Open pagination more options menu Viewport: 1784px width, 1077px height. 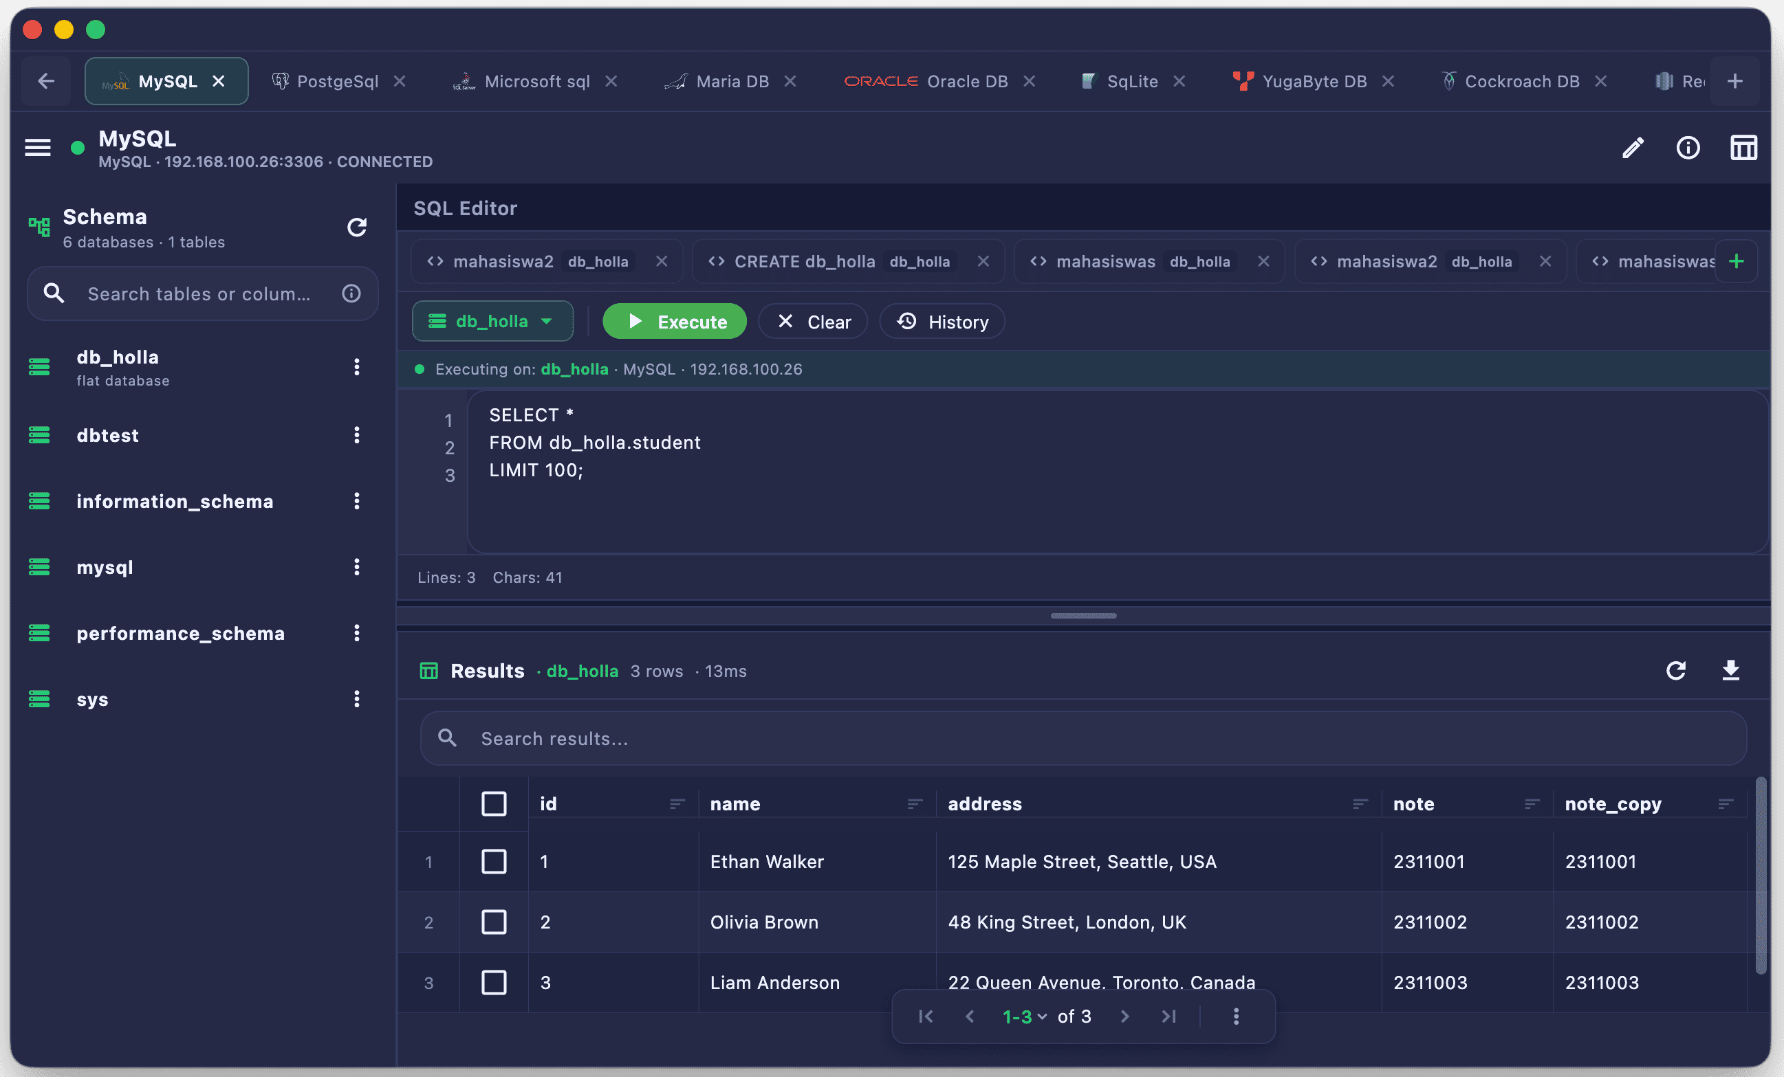(1236, 1017)
